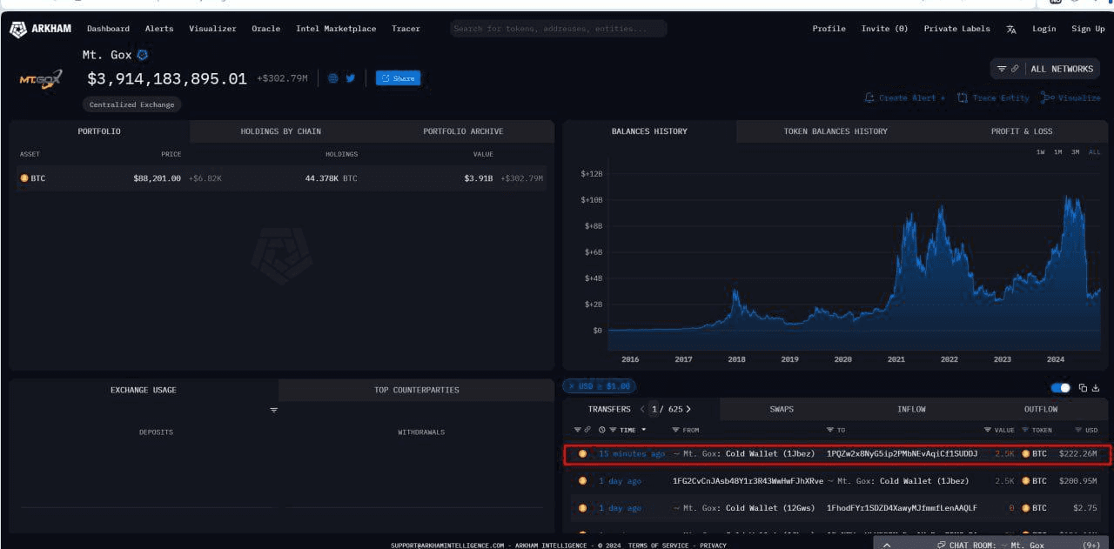The image size is (1114, 549).
Task: Click the Arkham logo in the header
Action: click(x=40, y=29)
